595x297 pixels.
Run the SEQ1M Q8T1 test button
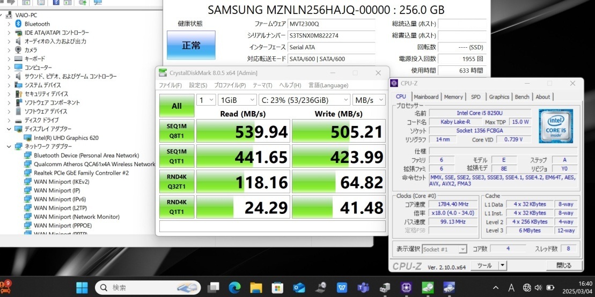pos(177,130)
